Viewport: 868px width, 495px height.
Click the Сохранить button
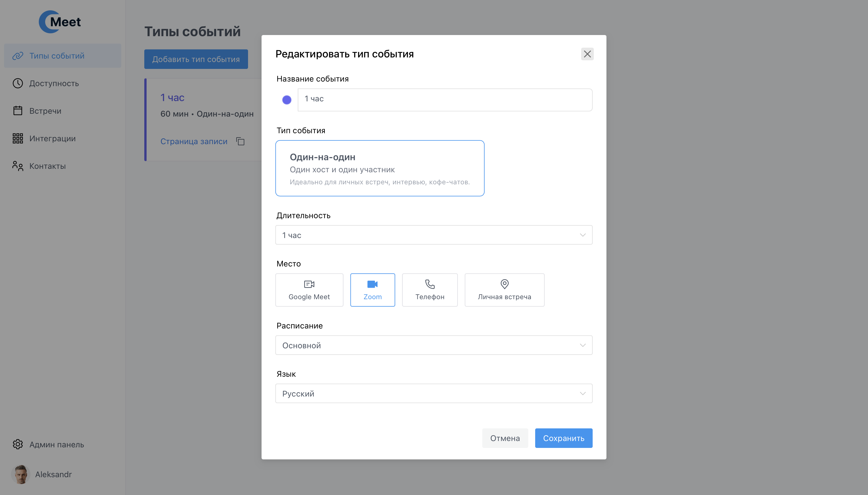(x=563, y=438)
